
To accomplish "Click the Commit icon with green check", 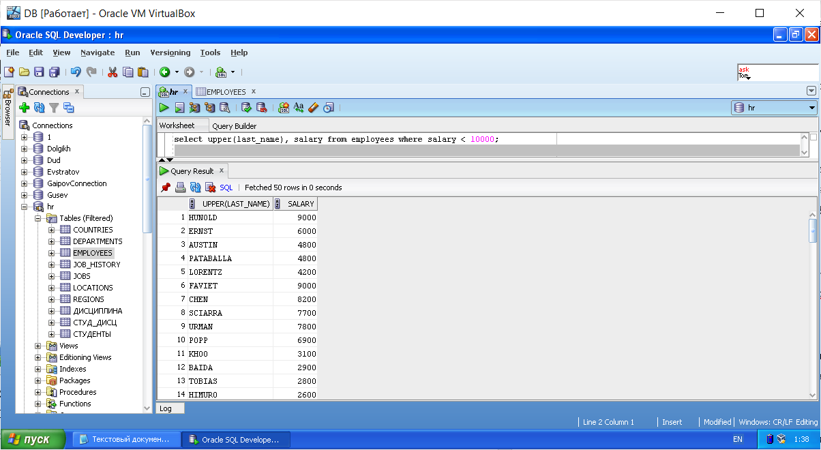I will pyautogui.click(x=246, y=107).
